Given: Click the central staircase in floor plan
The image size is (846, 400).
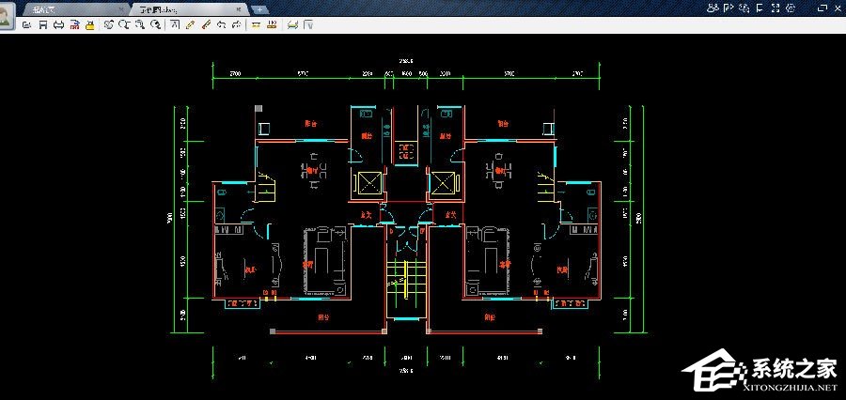Looking at the screenshot, I should (406, 281).
